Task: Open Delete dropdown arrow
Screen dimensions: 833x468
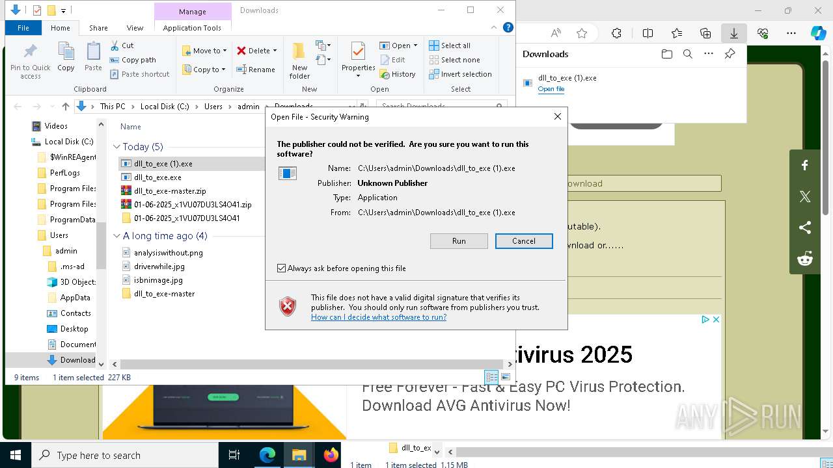Action: pyautogui.click(x=275, y=51)
